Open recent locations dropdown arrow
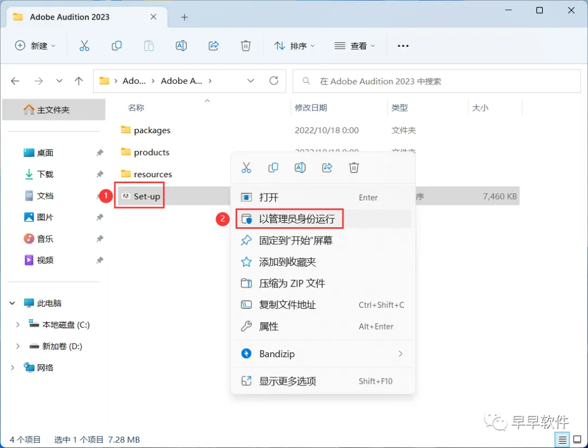 [x=59, y=81]
